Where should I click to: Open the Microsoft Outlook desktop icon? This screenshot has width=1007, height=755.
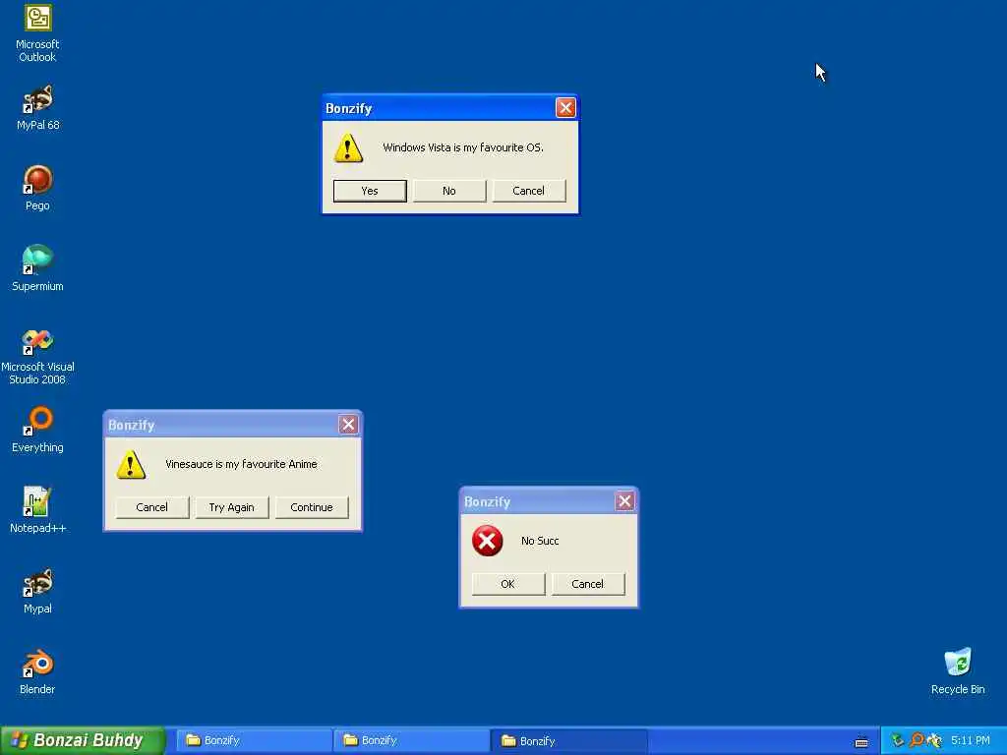click(37, 33)
